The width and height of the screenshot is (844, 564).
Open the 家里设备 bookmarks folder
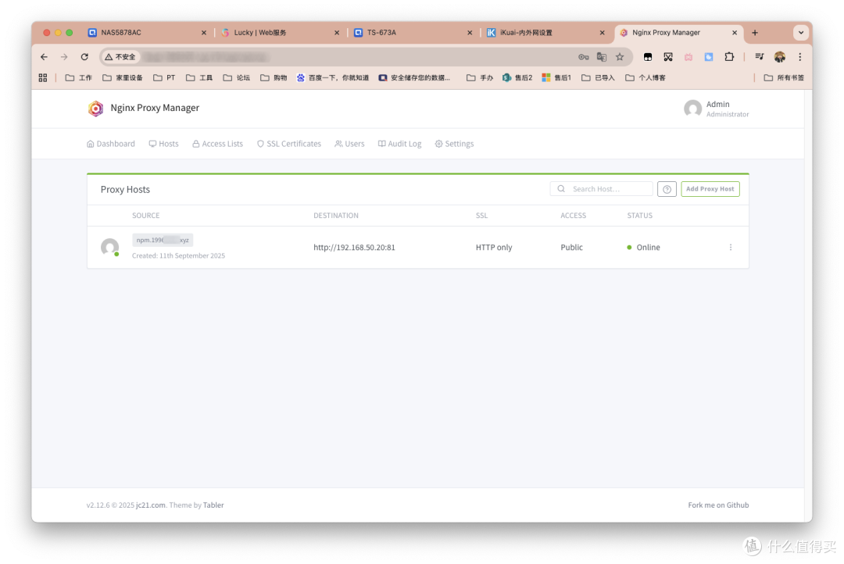(123, 78)
